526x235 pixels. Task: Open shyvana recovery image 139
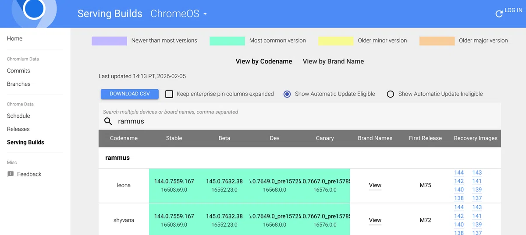pos(477,224)
